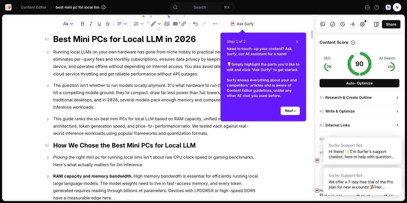
Task: Click the h1 block marker in the editor margin
Action: tap(47, 39)
